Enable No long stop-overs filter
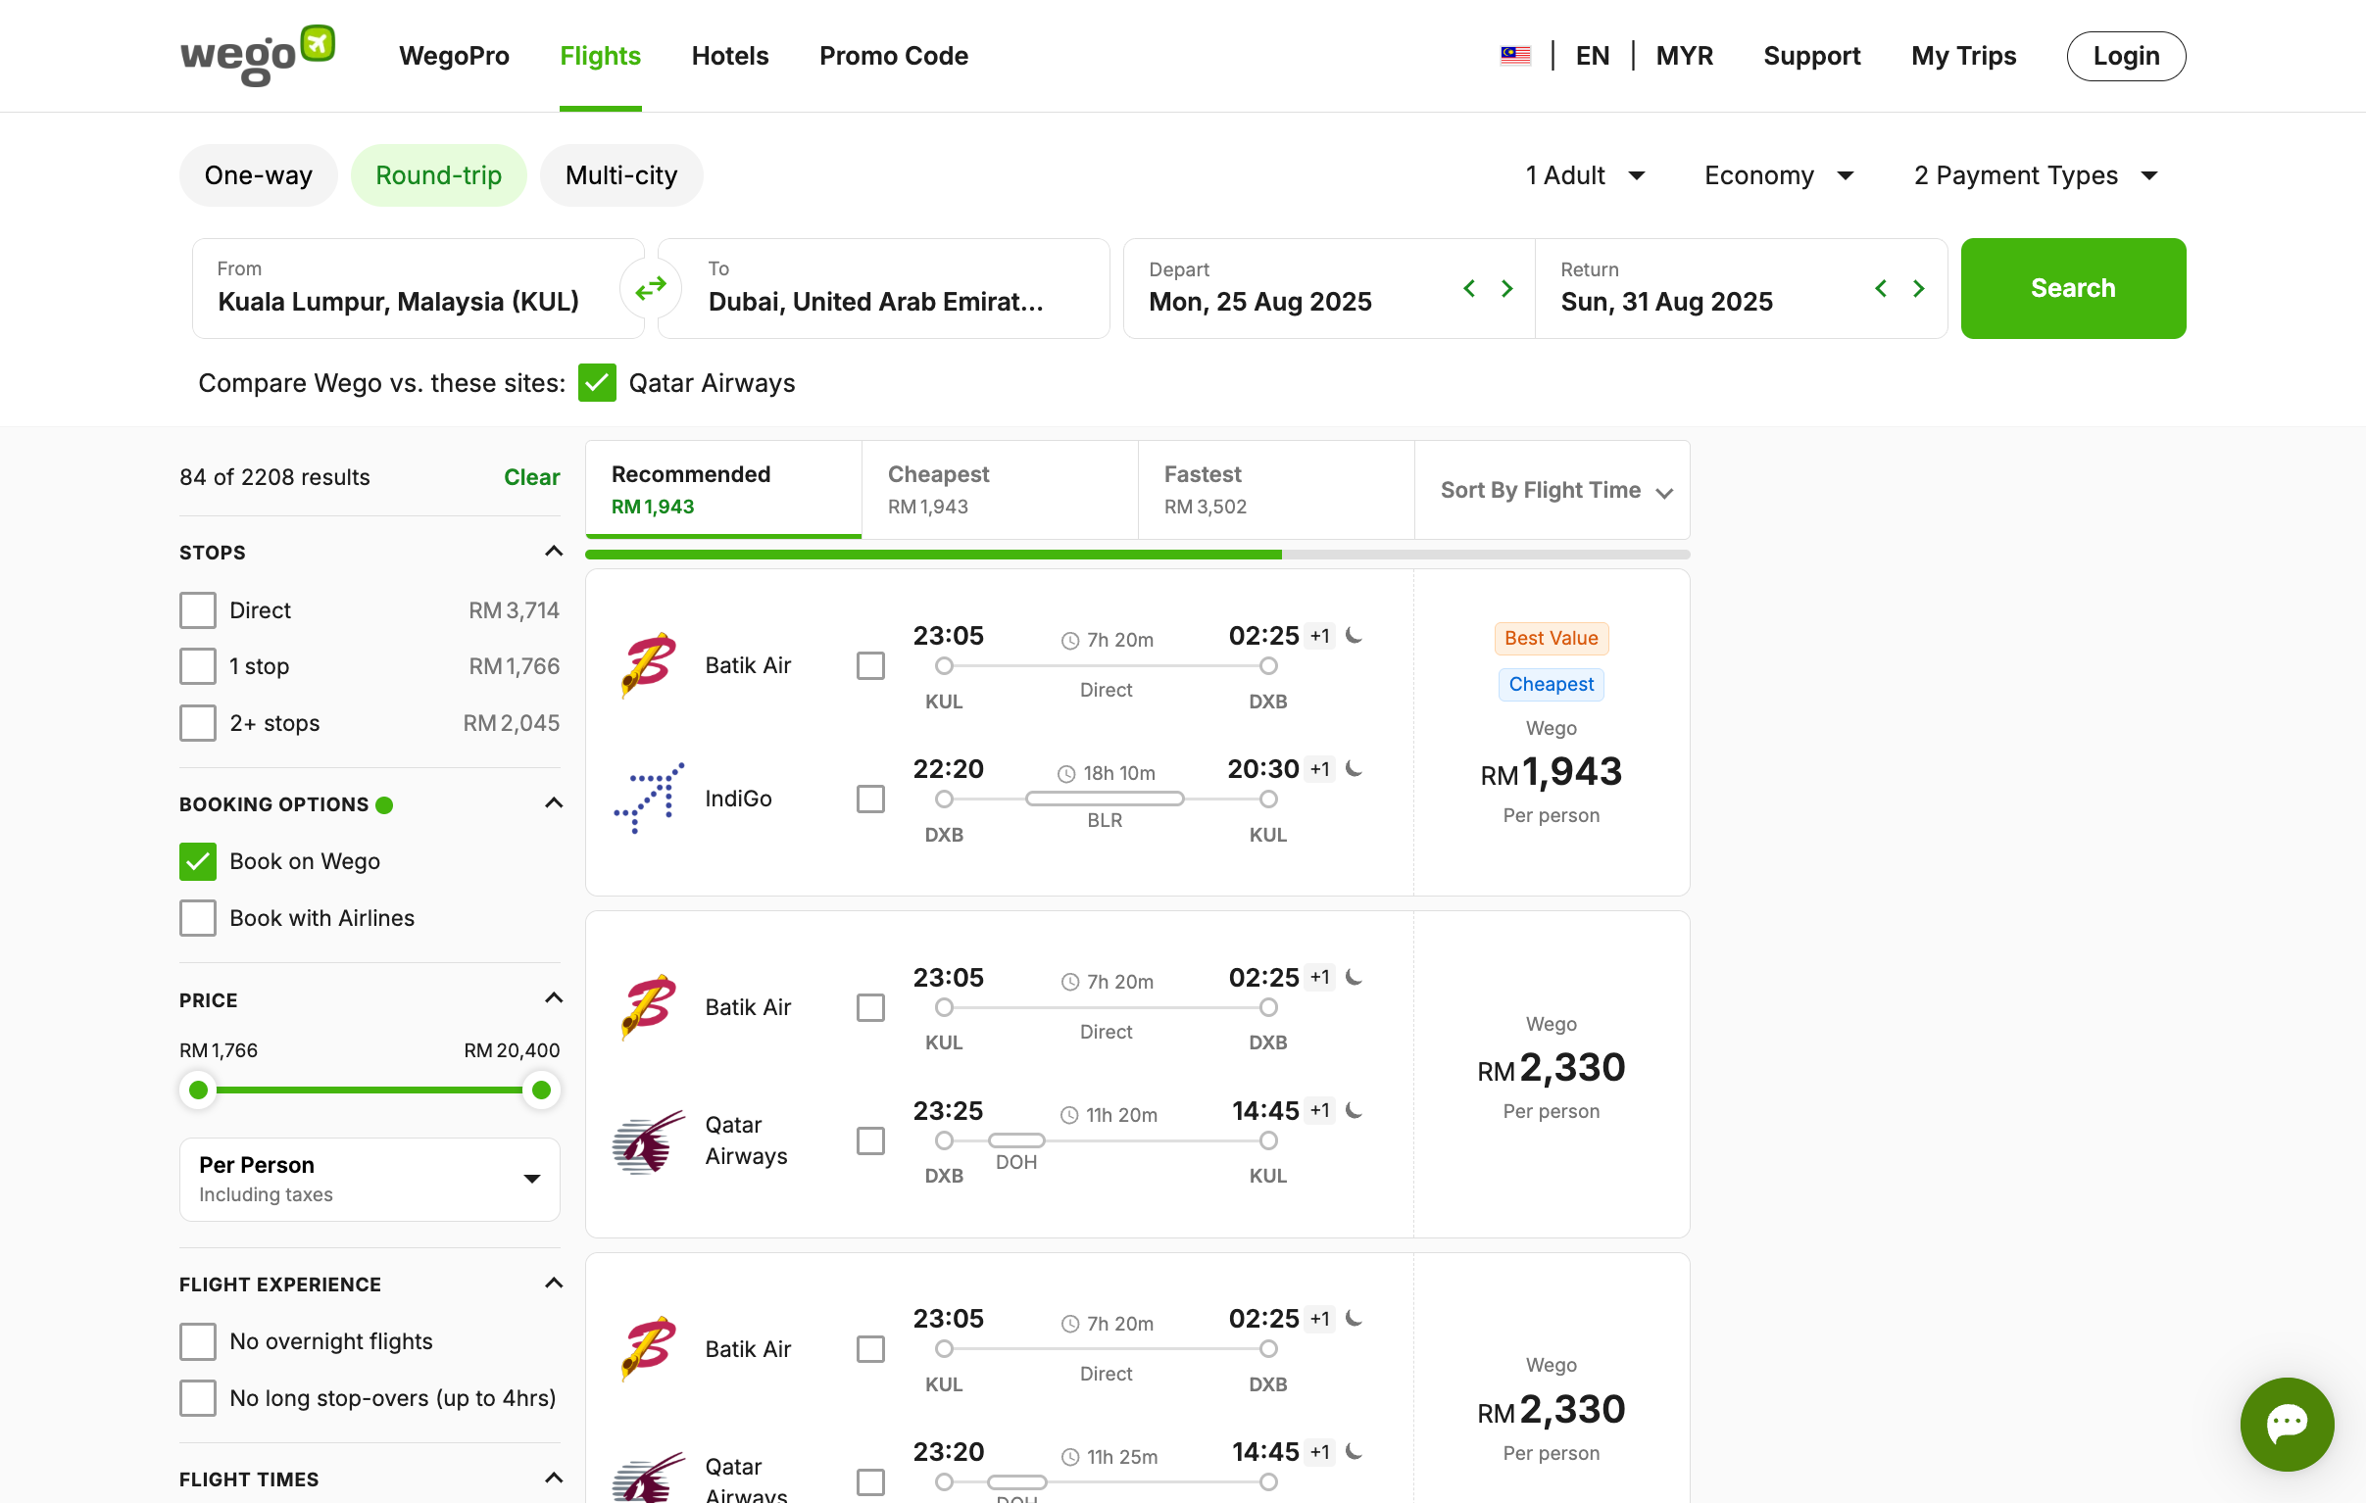 click(x=198, y=1397)
